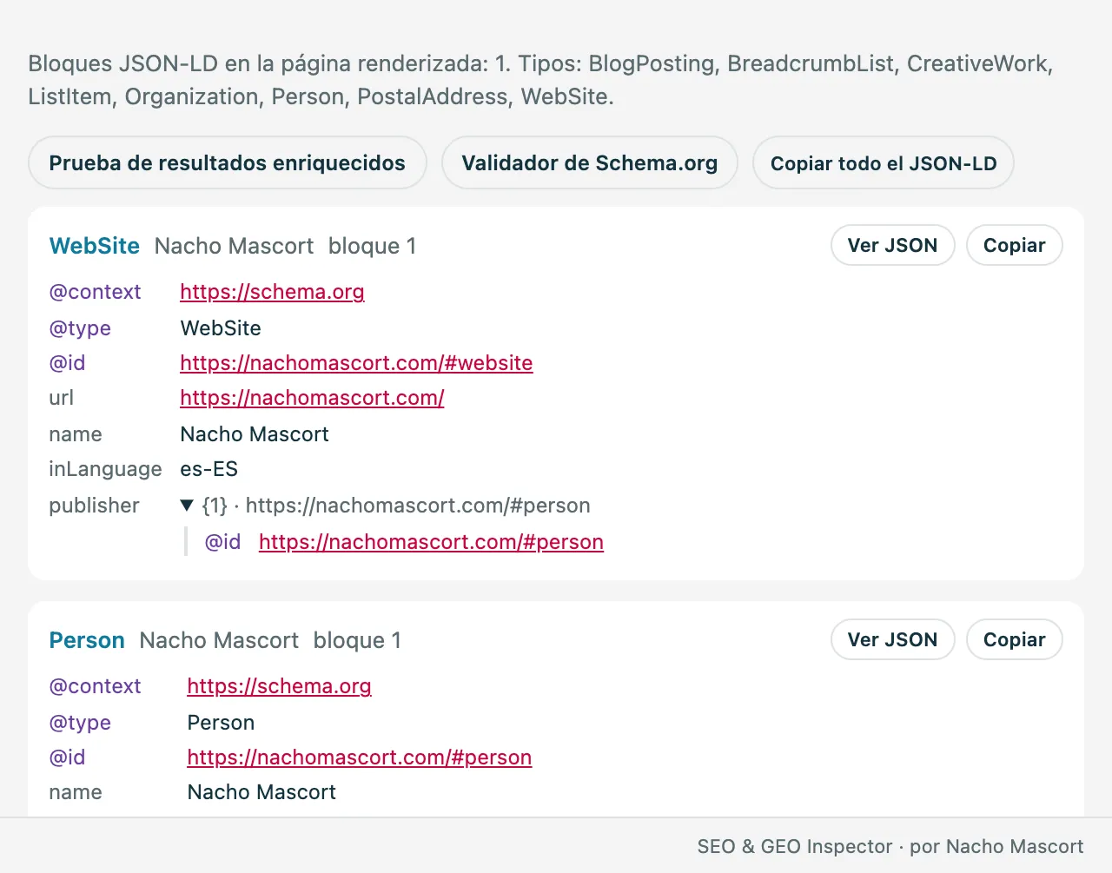Select the name value in WebSite block
Screen dimensions: 1112x873
(x=255, y=434)
